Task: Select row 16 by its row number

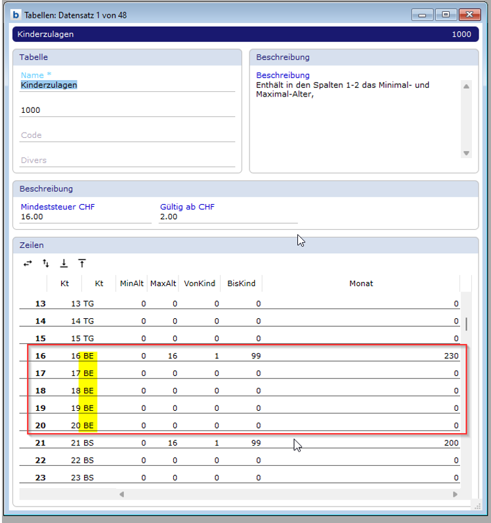Action: [41, 355]
